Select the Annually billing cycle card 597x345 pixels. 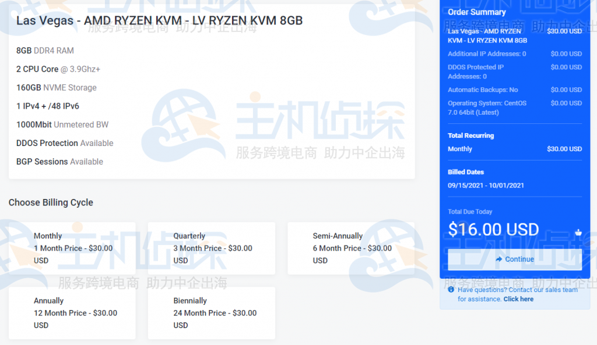click(x=72, y=312)
